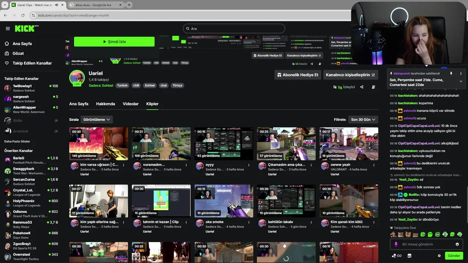468x263 pixels.
Task: Focus 'Bir mesaj gönderin' chat input
Action: pyautogui.click(x=426, y=244)
